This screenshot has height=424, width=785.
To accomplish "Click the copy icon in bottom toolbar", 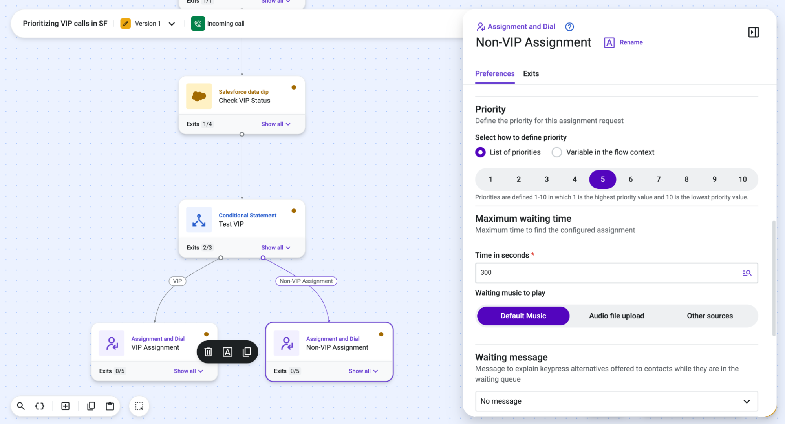I will pyautogui.click(x=91, y=406).
